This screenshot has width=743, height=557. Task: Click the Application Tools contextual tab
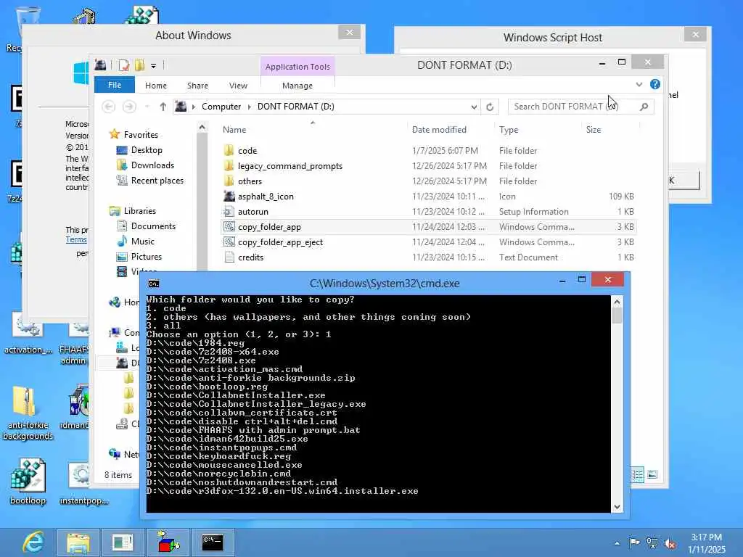[x=297, y=66]
